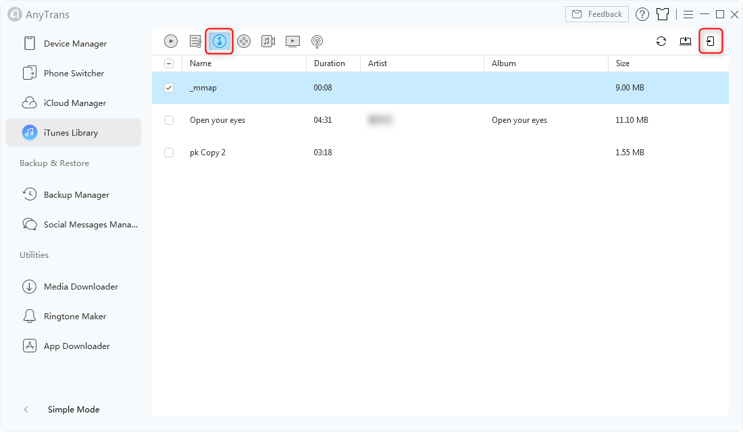Select the pk Copy 2 track name
Viewport: 743px width, 432px height.
(207, 153)
